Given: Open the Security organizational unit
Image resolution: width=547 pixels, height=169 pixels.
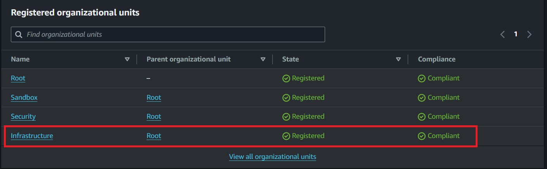Looking at the screenshot, I should pos(23,116).
